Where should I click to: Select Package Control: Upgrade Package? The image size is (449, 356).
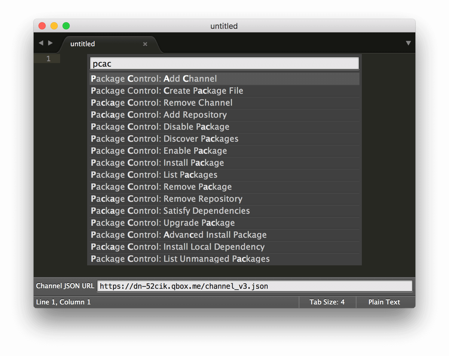tap(224, 223)
